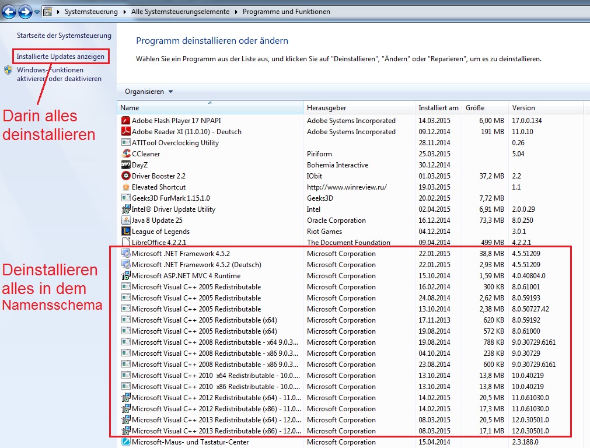Open the recent pages dropdown arrow

(x=37, y=12)
